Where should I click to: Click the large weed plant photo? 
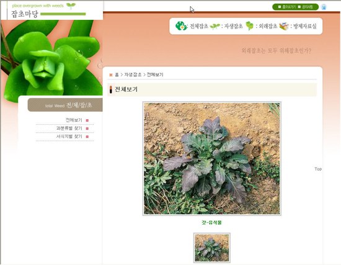212,158
